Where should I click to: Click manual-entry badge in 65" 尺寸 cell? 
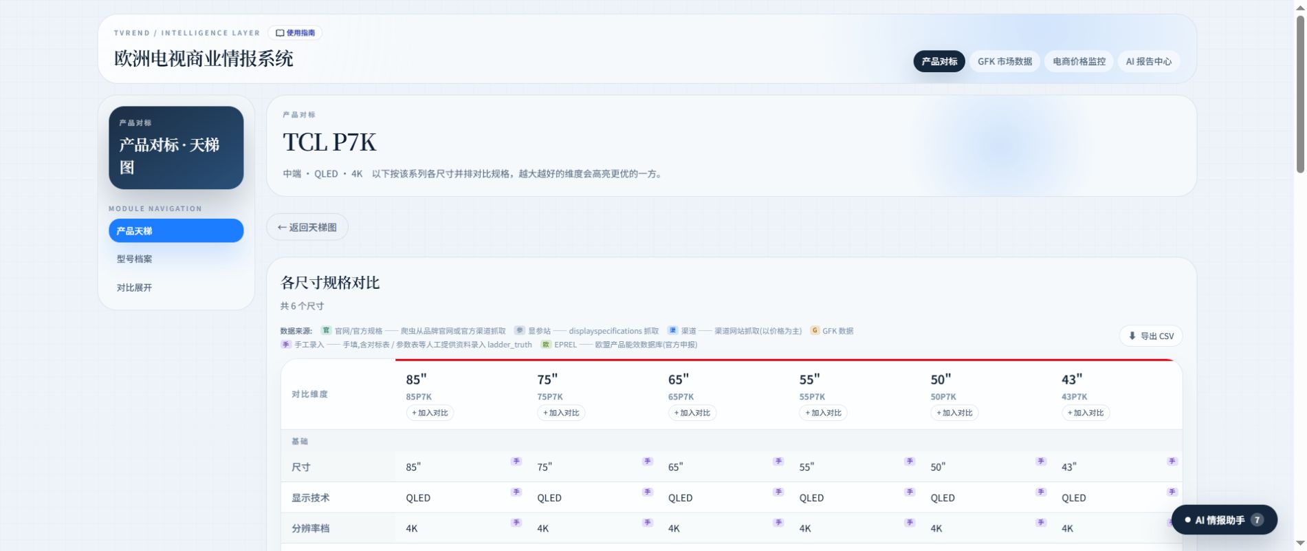778,461
